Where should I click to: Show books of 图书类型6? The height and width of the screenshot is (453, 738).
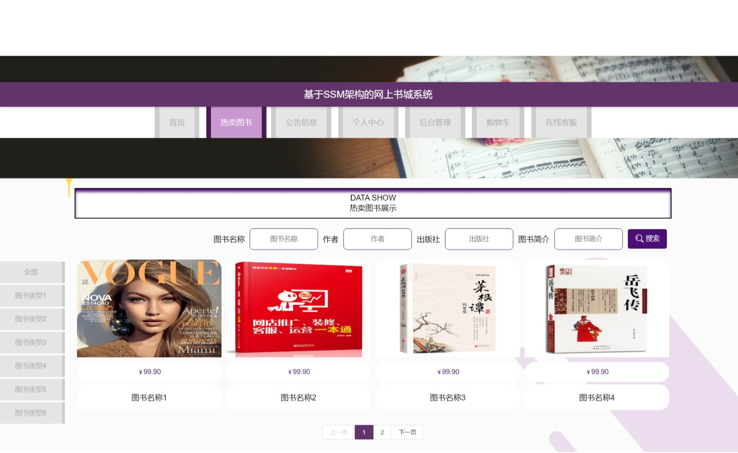[32, 413]
